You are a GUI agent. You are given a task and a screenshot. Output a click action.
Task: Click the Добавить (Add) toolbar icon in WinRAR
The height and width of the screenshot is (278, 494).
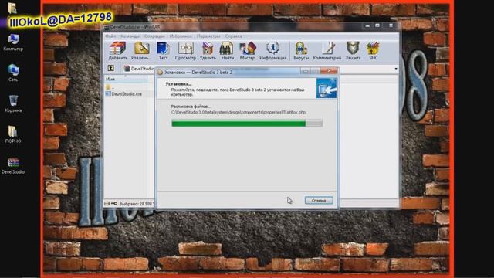click(x=117, y=51)
